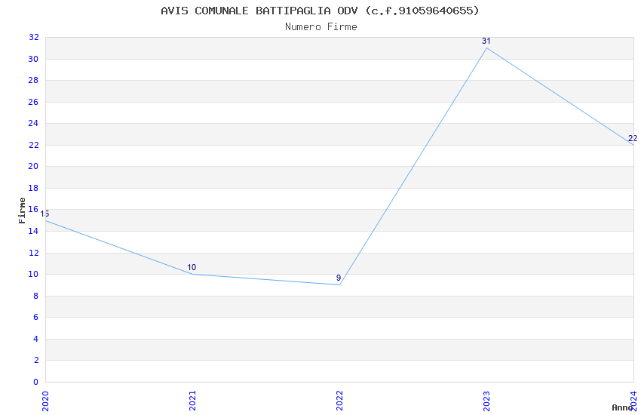Click y-axis tick value 12
This screenshot has height=415, width=641.
33,253
